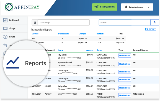160x101 pixels.
Task: Click into the Date Range field
Action: tap(64, 22)
